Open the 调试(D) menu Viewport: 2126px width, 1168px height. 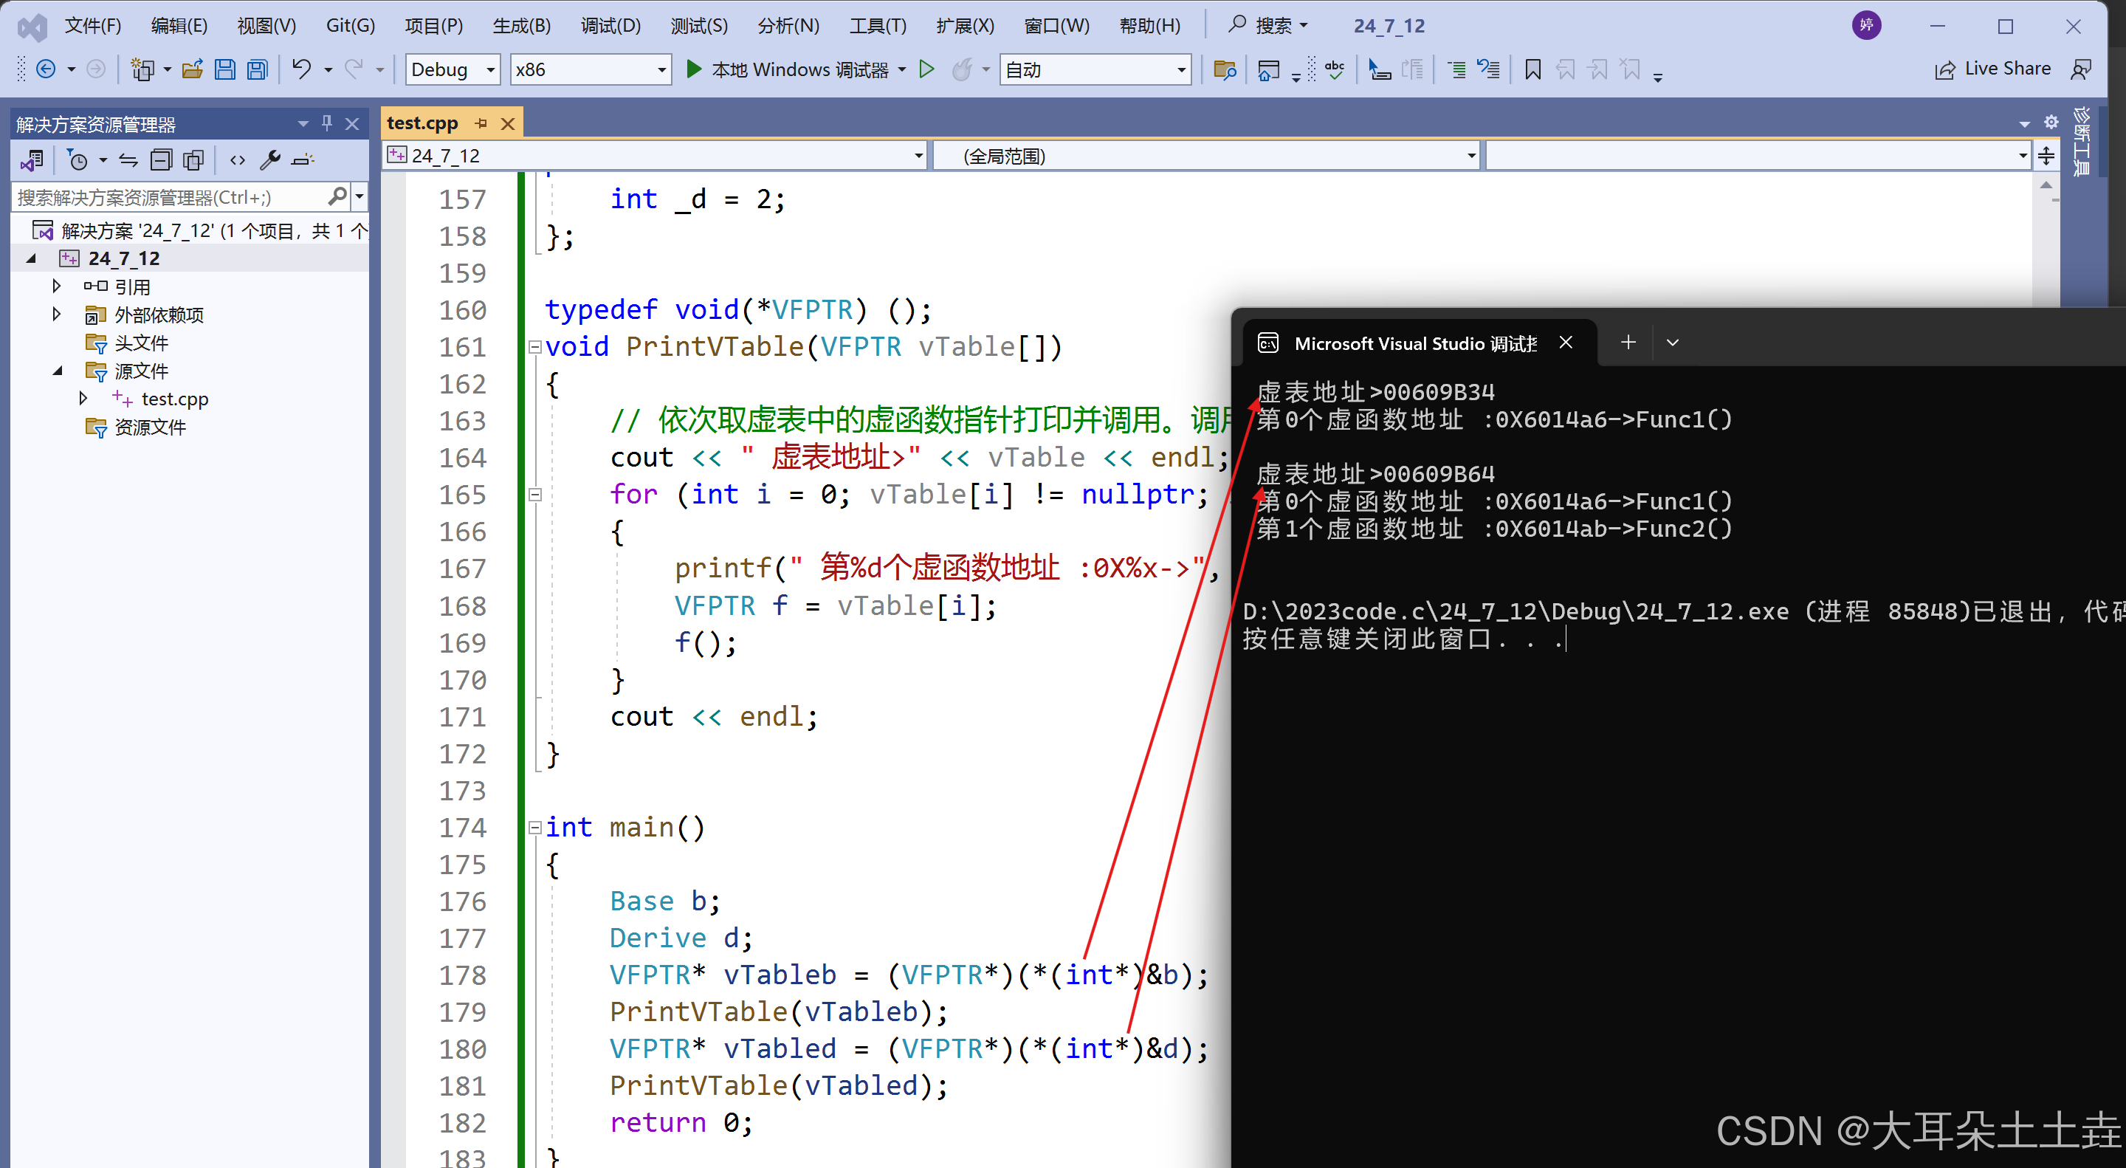click(610, 26)
